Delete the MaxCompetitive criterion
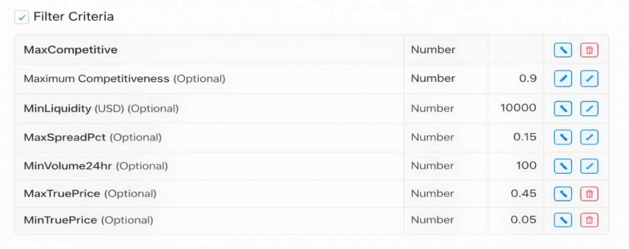The image size is (629, 249). [589, 50]
